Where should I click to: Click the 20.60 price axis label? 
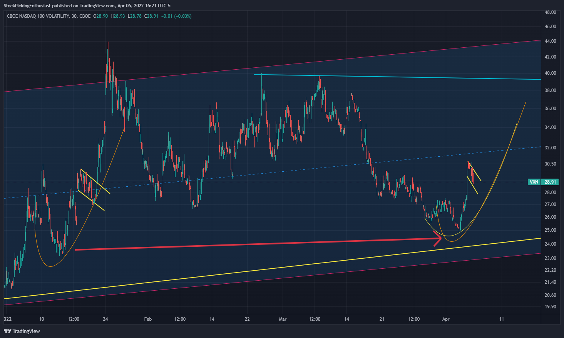point(551,295)
